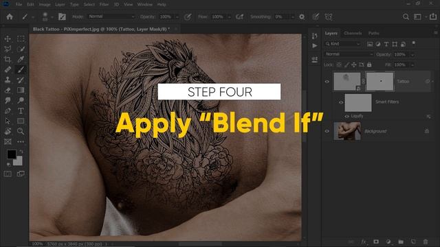Viewport: 440px width, 247px height.
Task: Choose the Path Selection arrow tool
Action: tap(8, 121)
